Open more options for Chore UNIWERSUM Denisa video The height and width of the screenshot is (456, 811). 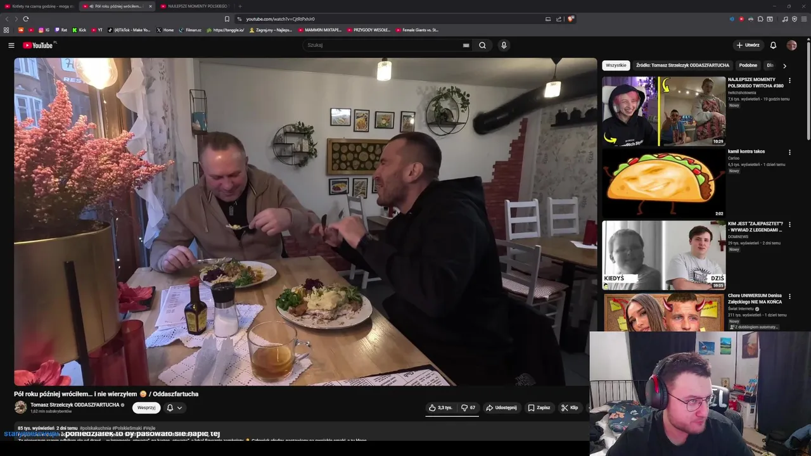pyautogui.click(x=789, y=297)
